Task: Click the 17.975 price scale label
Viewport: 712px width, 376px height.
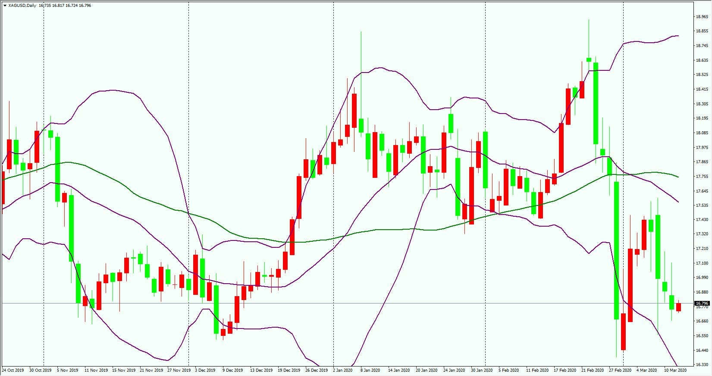Action: point(702,148)
